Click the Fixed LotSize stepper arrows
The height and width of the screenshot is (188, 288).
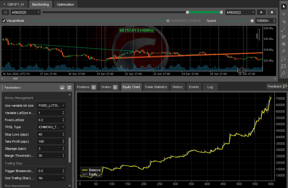[x=64, y=120]
